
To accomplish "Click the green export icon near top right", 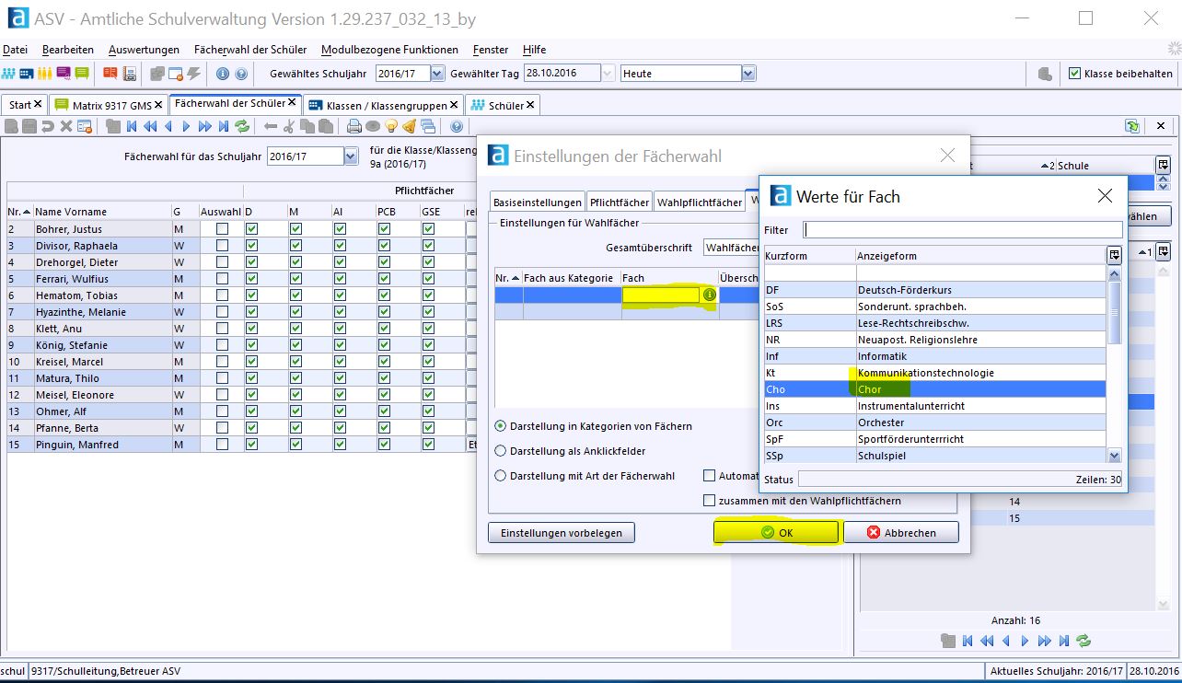I will (1131, 126).
